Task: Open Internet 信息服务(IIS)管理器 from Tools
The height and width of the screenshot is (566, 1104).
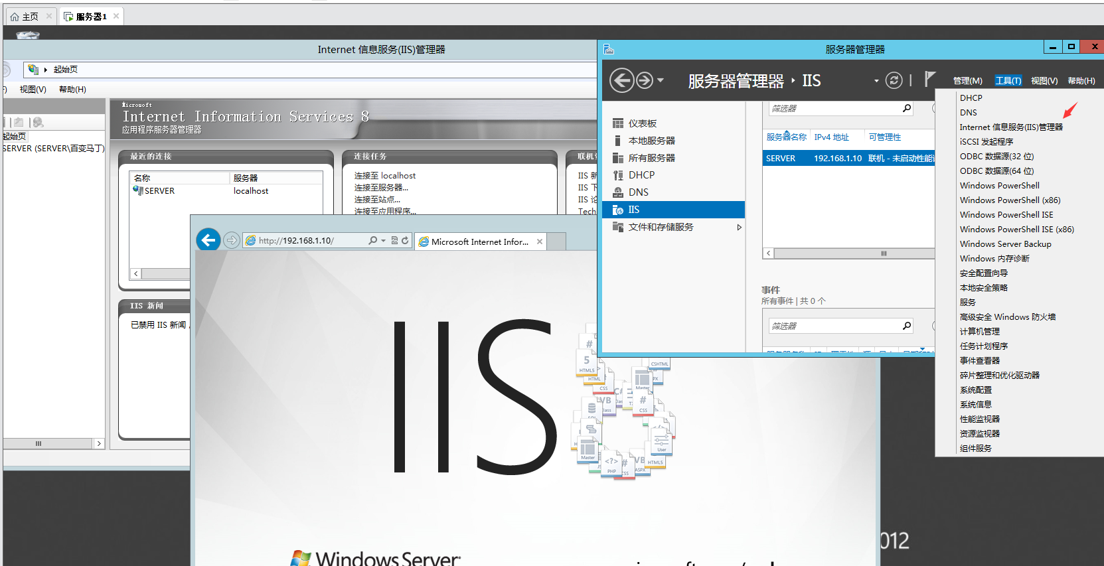Action: click(1011, 127)
